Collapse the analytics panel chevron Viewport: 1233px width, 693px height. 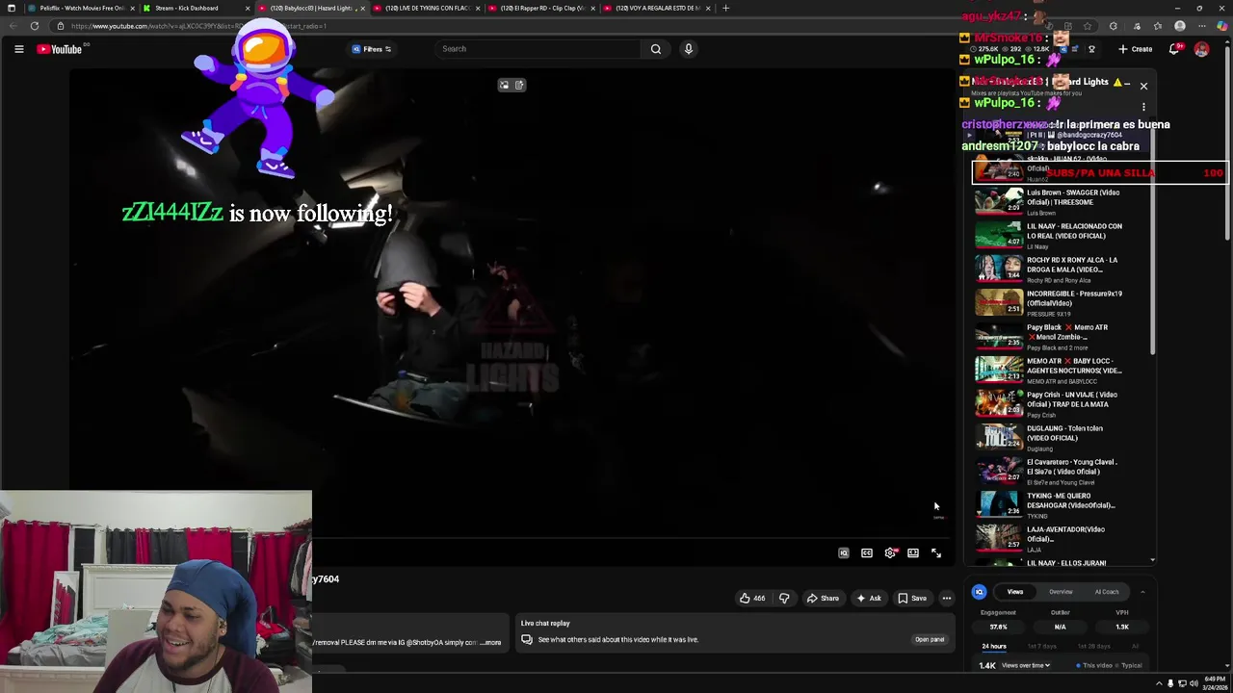point(1142,592)
